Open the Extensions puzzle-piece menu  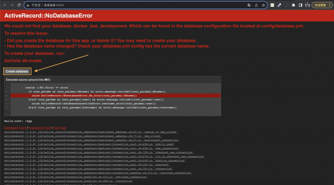click(x=294, y=5)
